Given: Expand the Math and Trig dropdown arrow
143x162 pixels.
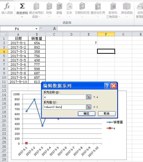Looking at the screenshot, I should pos(119,17).
